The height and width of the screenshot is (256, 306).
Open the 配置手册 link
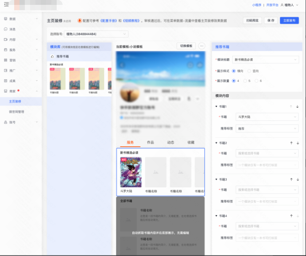coord(108,20)
